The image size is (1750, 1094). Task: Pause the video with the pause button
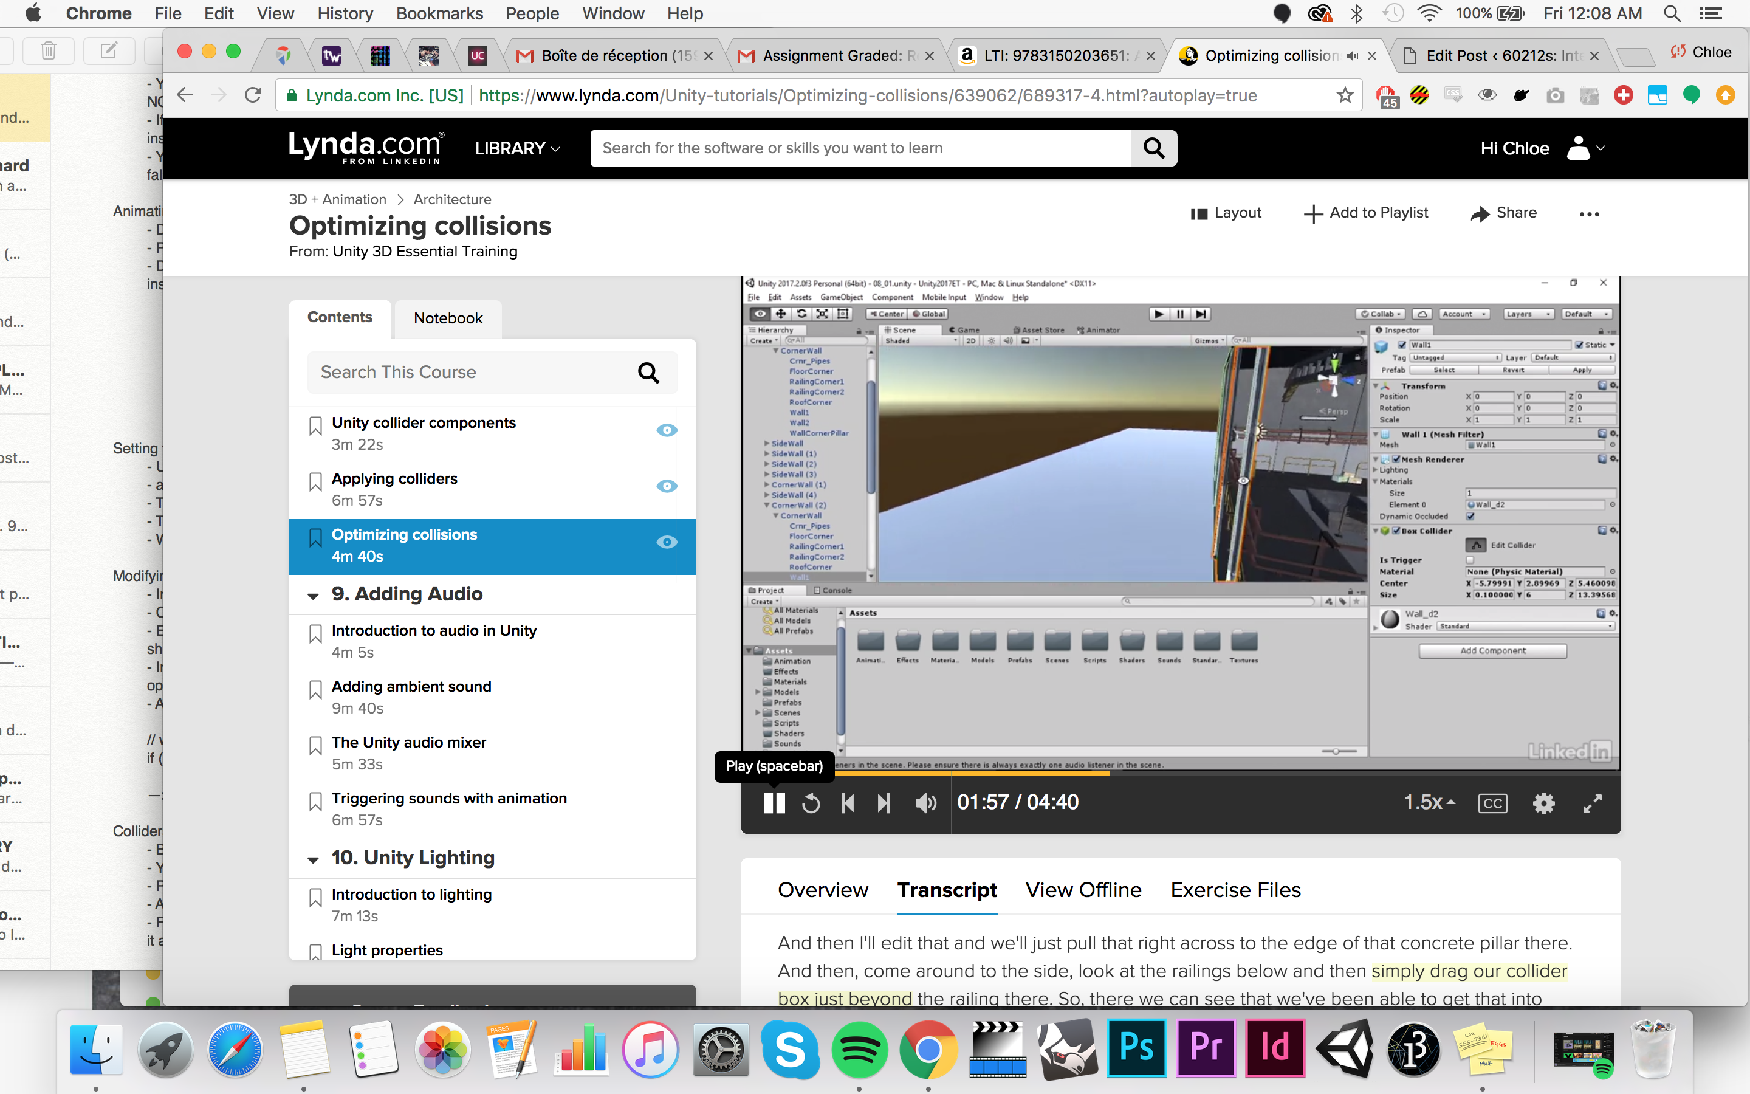pos(774,802)
